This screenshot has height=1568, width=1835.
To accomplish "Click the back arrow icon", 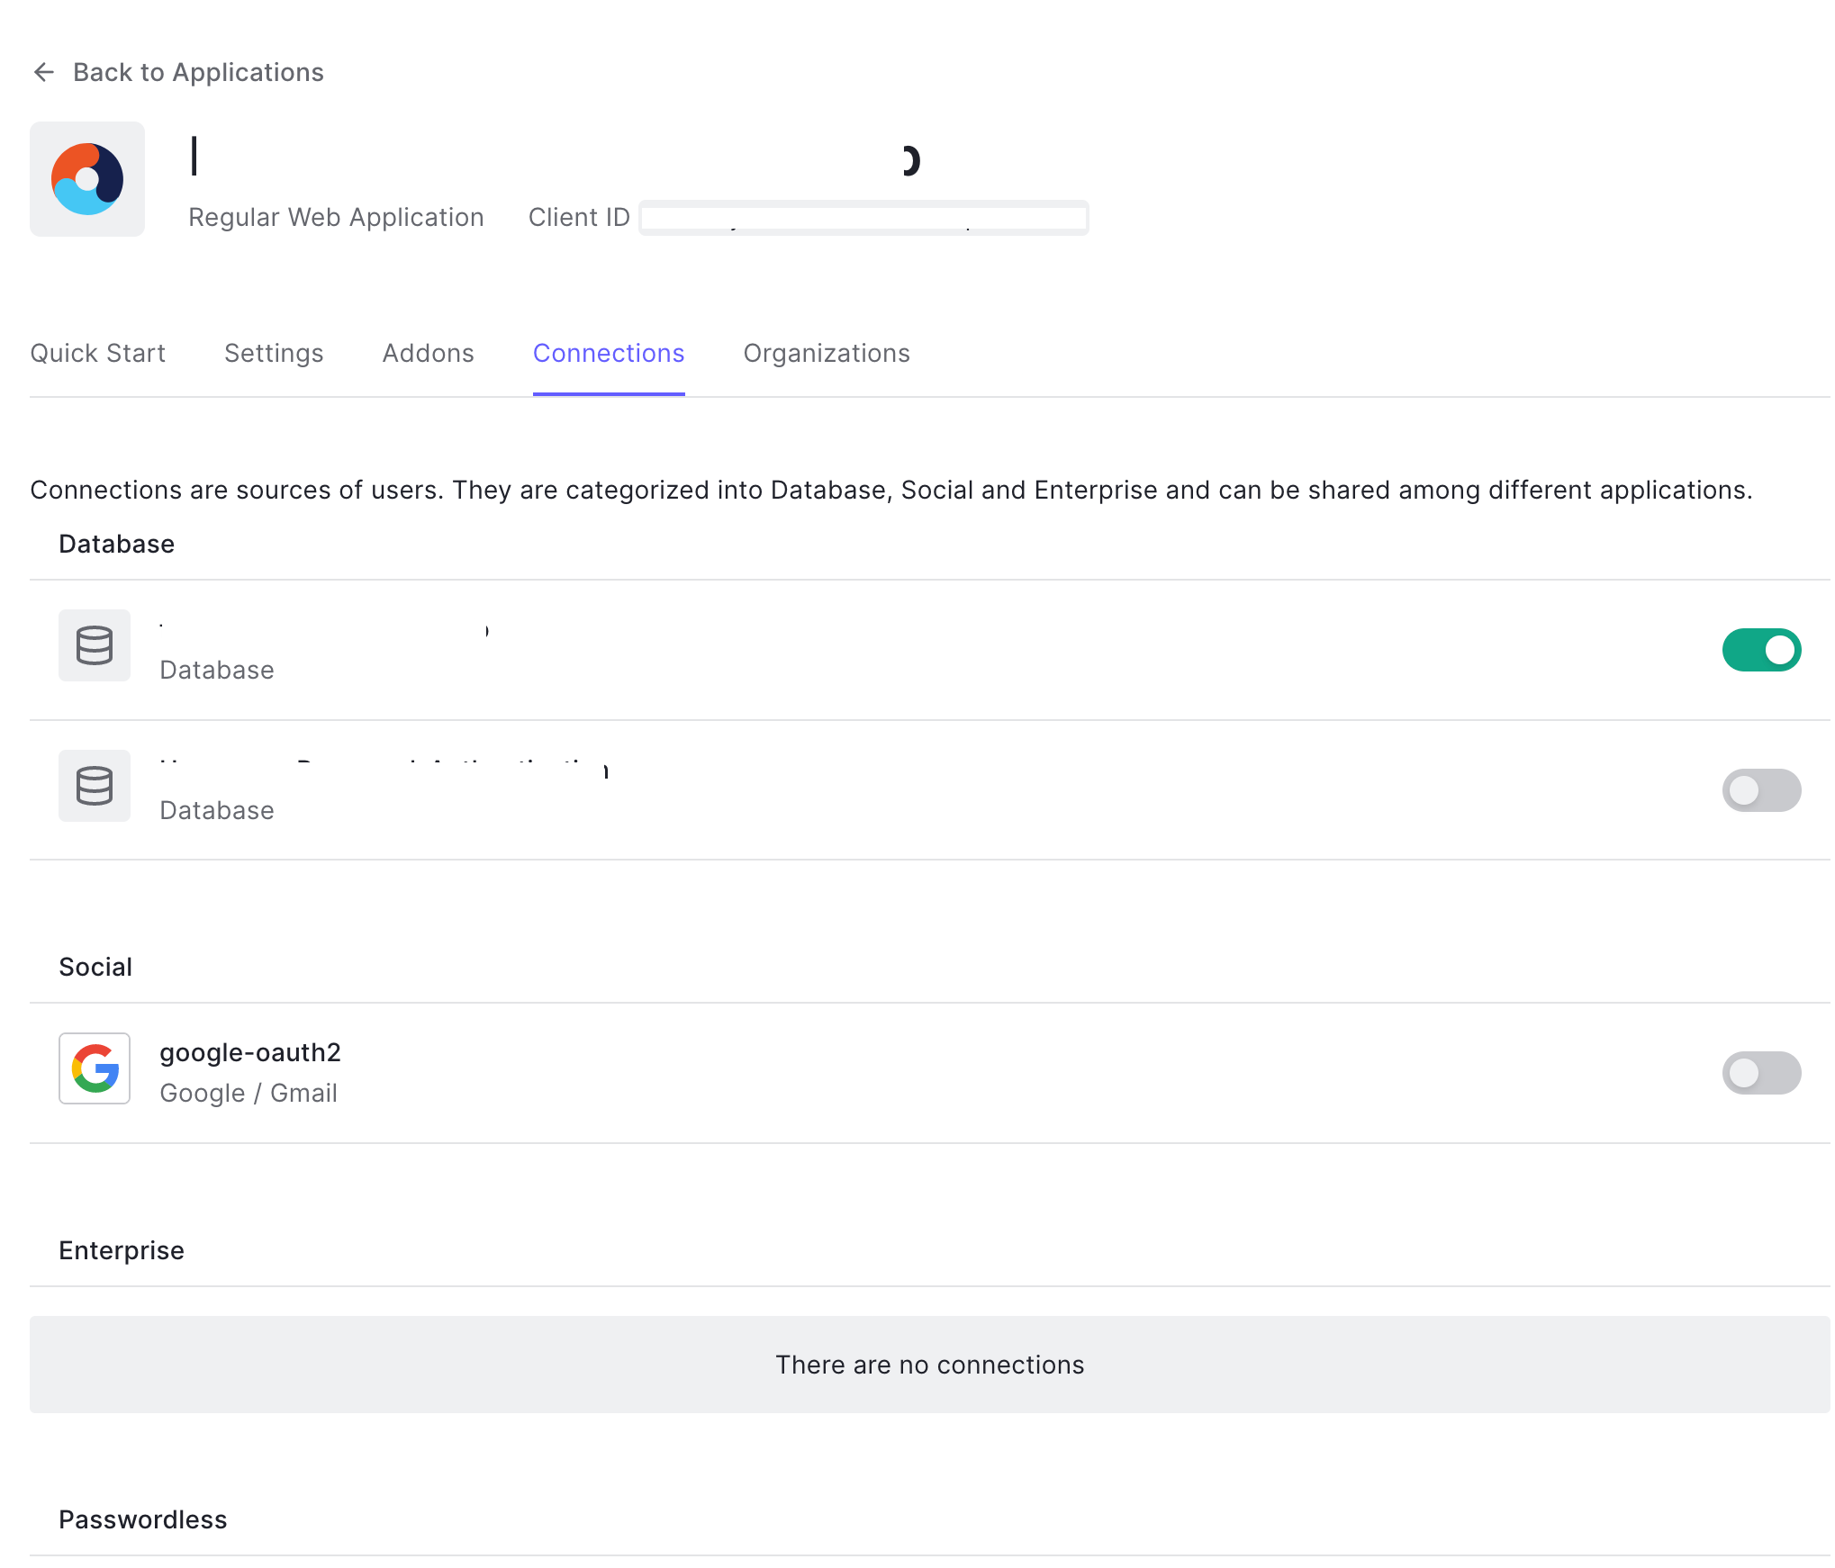I will pos(43,72).
